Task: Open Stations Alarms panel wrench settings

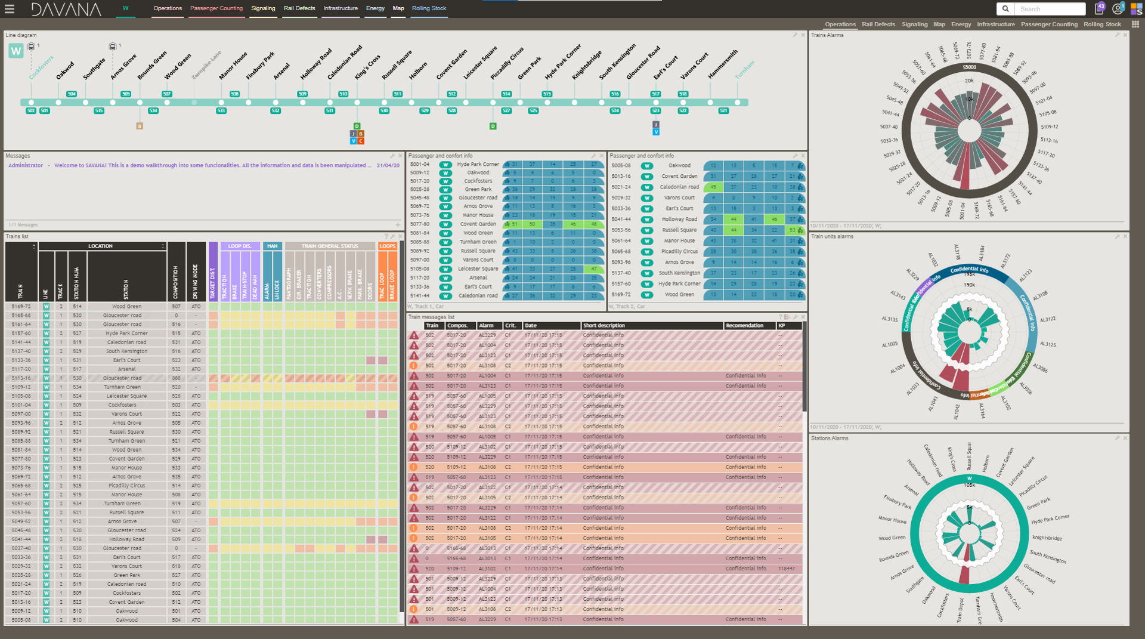Action: 1118,438
